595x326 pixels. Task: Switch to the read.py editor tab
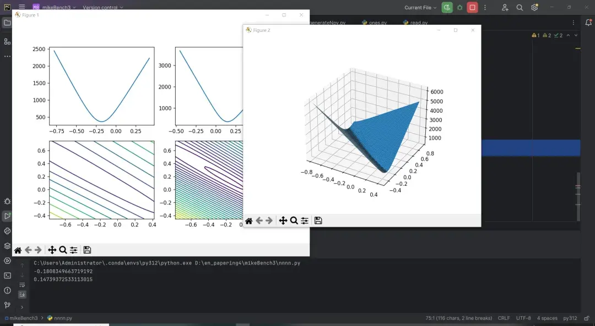[x=415, y=23]
